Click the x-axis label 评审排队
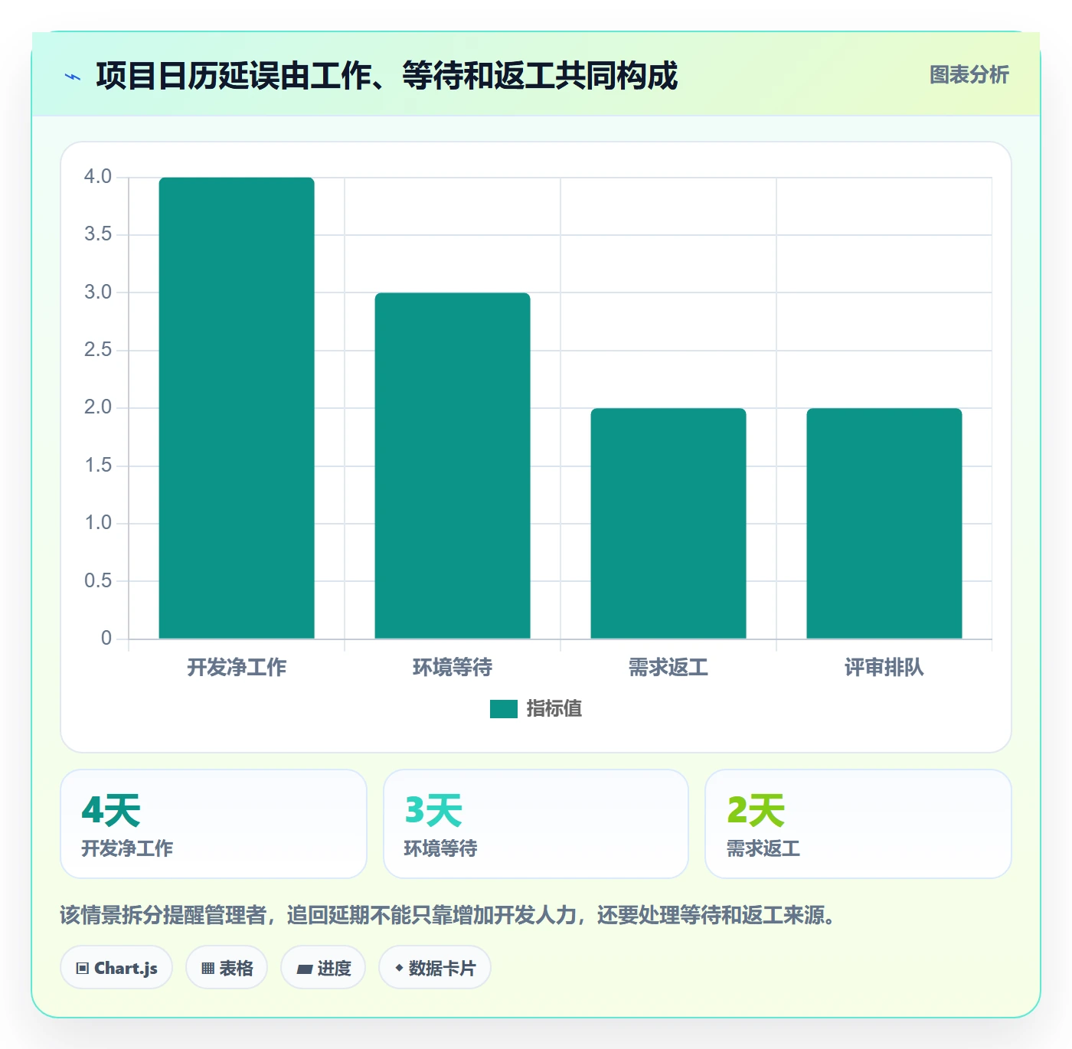 click(x=884, y=668)
